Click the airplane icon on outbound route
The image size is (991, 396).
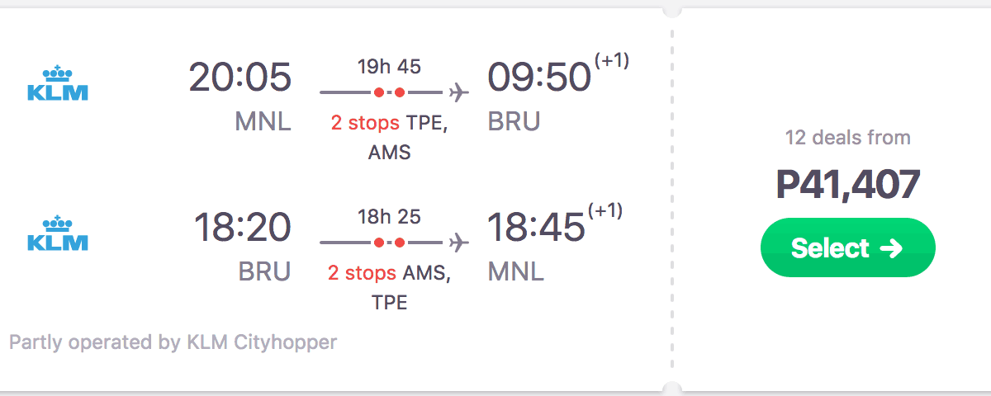coord(459,92)
